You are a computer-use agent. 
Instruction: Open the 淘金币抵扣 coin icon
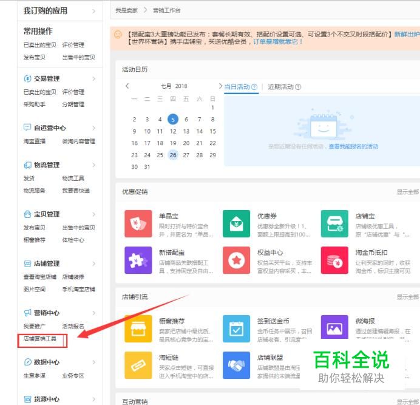(334, 260)
